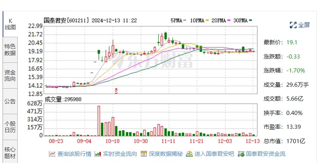The image size is (317, 163).
Task: Open the K线图 tab
Action: (x=10, y=24)
